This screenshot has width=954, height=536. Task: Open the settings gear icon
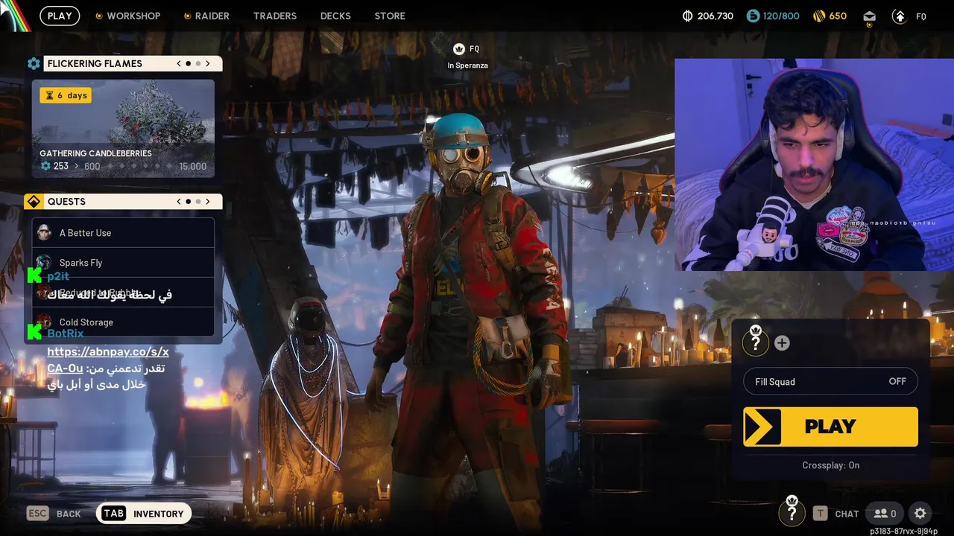click(x=920, y=513)
